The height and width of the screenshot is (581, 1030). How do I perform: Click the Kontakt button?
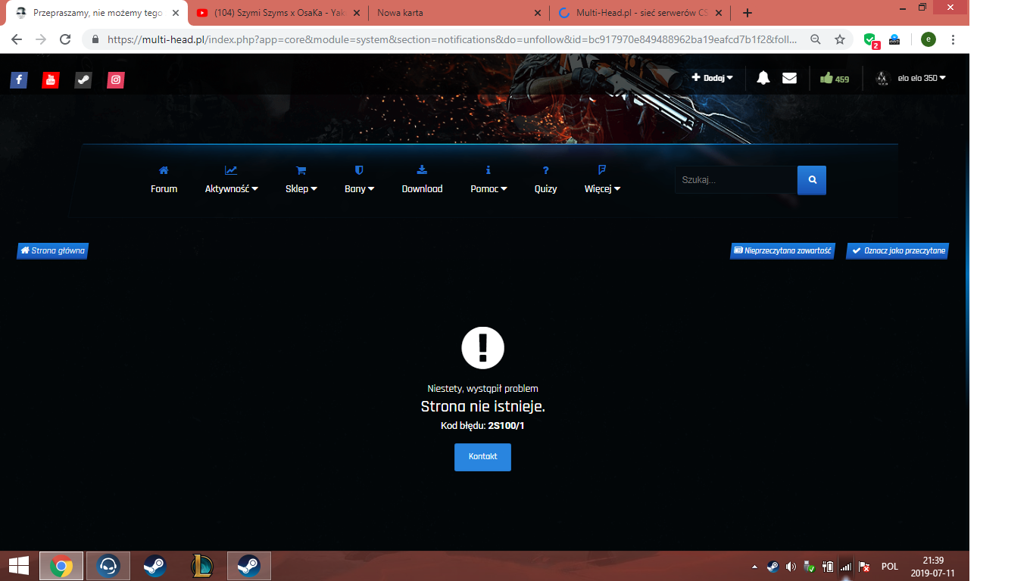click(482, 457)
